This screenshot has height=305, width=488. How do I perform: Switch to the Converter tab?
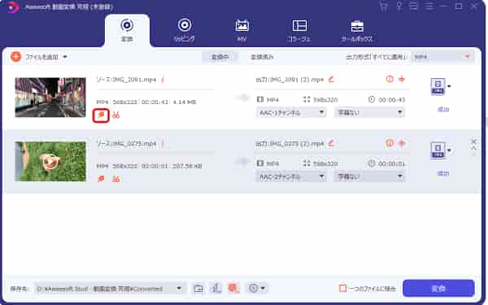click(127, 30)
